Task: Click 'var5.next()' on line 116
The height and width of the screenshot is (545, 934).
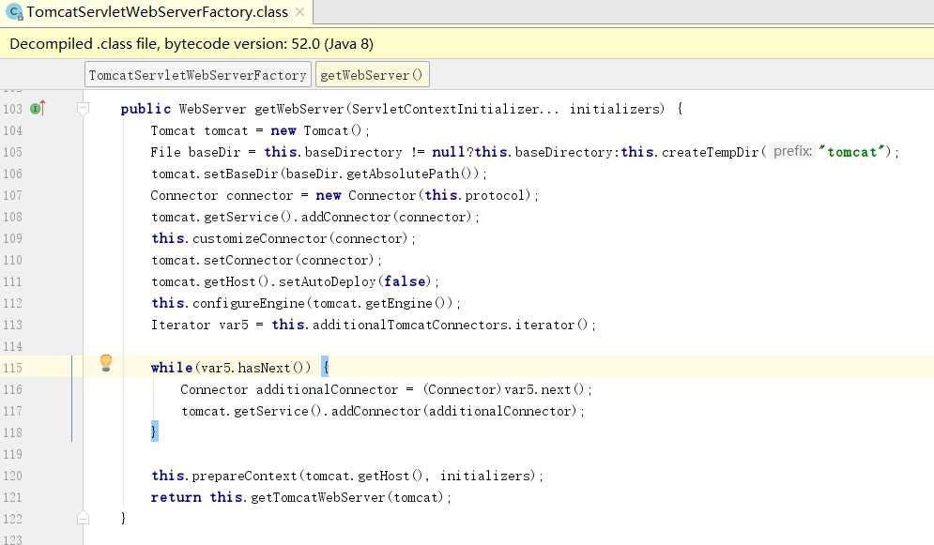Action: [x=544, y=389]
